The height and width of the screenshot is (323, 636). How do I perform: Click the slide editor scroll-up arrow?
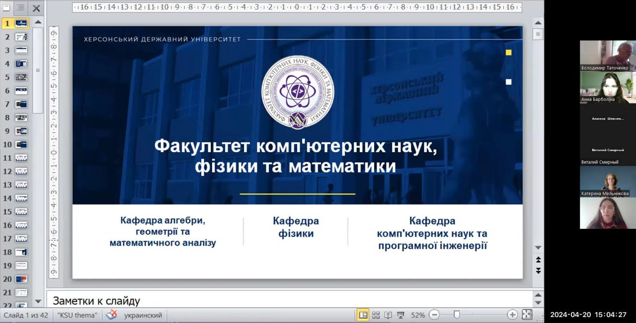538,22
